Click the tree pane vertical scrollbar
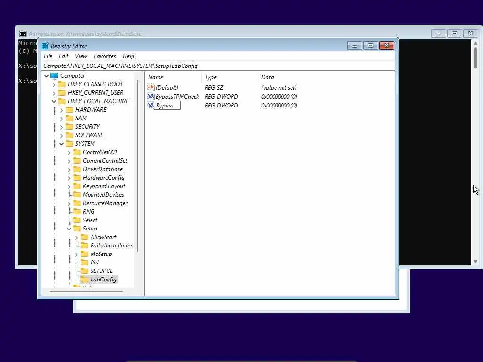 [x=138, y=166]
